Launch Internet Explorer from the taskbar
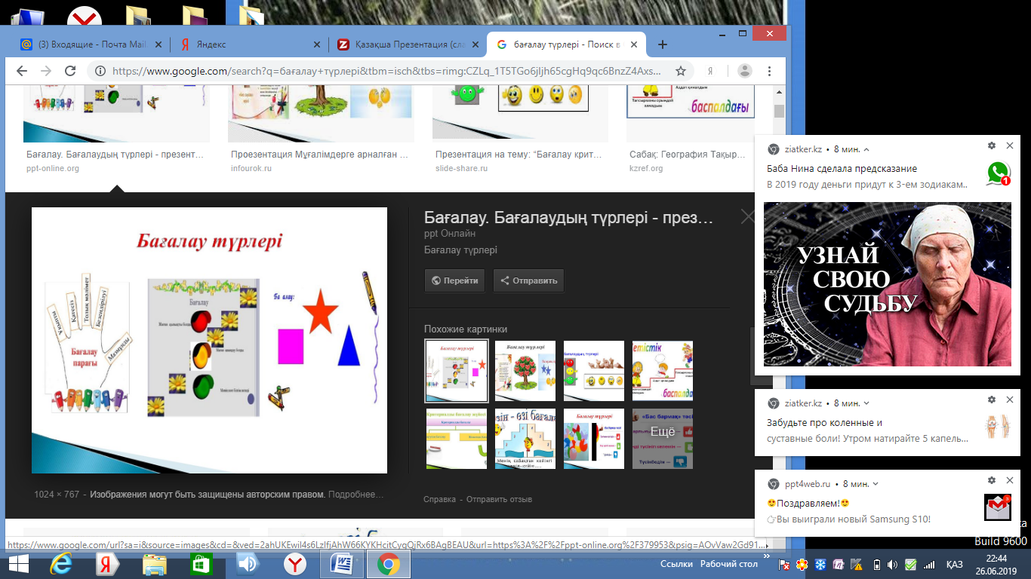1031x579 pixels. coord(62,564)
